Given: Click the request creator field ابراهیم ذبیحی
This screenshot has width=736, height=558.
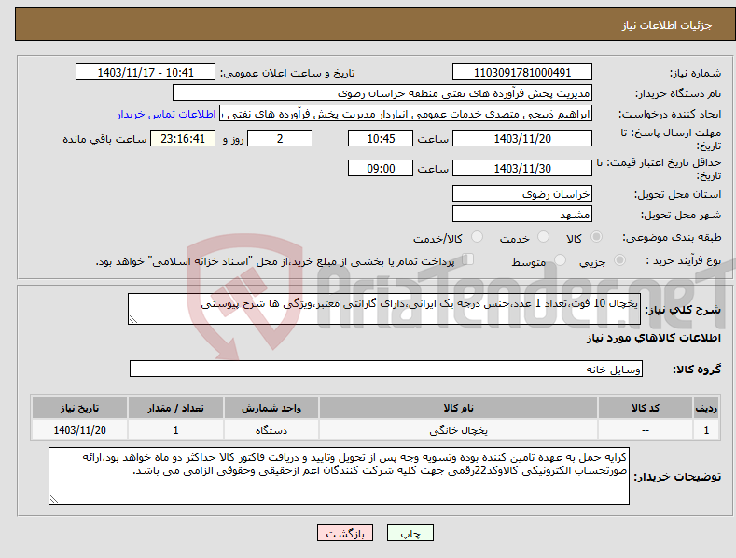Looking at the screenshot, I should tap(406, 114).
